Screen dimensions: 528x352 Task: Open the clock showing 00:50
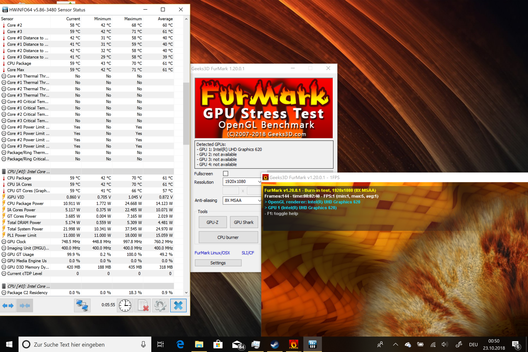click(x=494, y=344)
